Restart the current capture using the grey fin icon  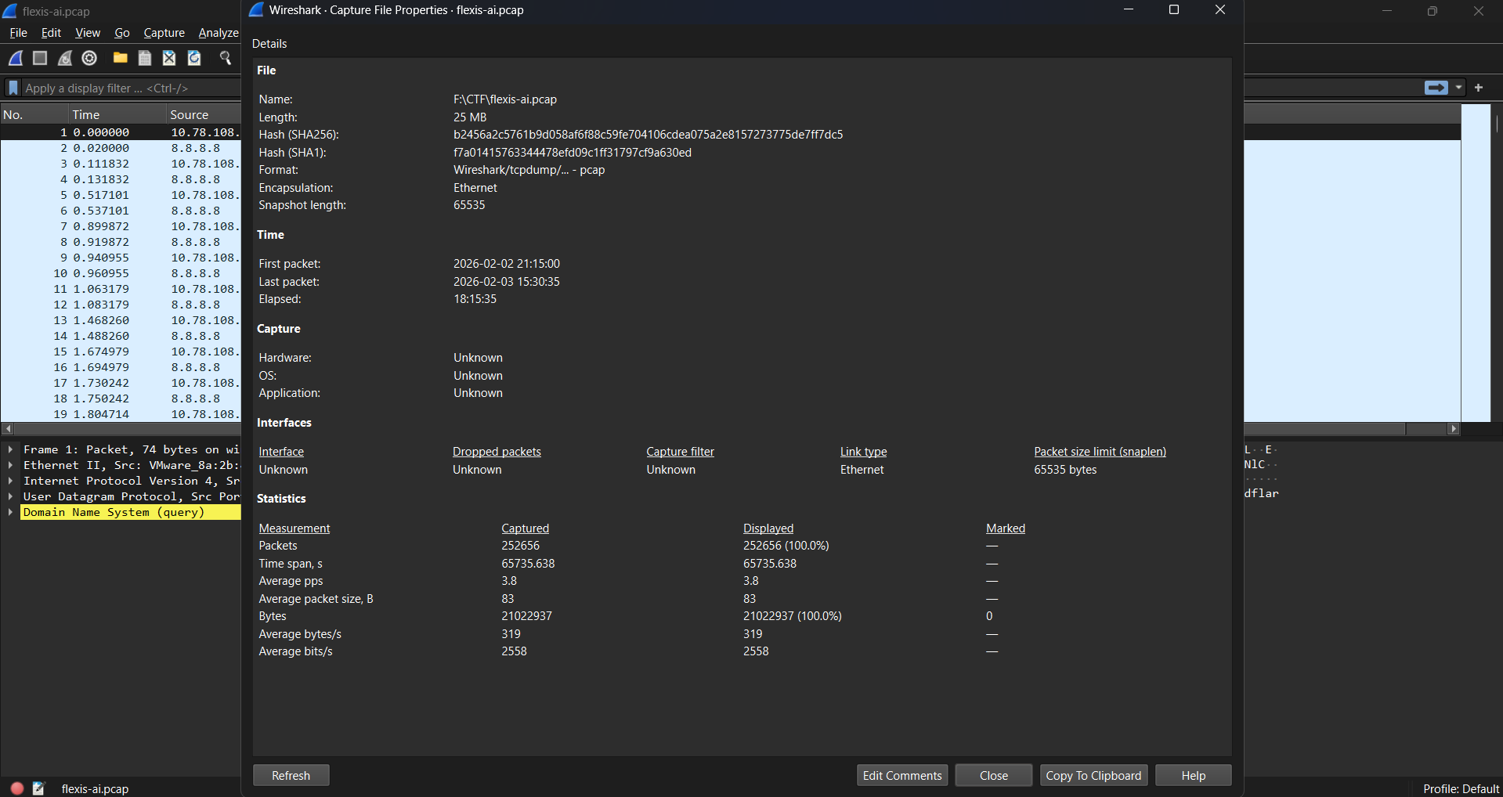65,58
